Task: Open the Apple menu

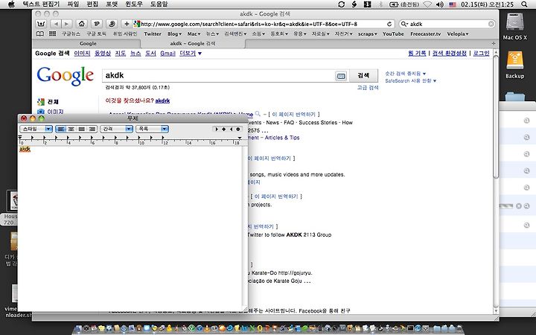Action: coord(11,4)
